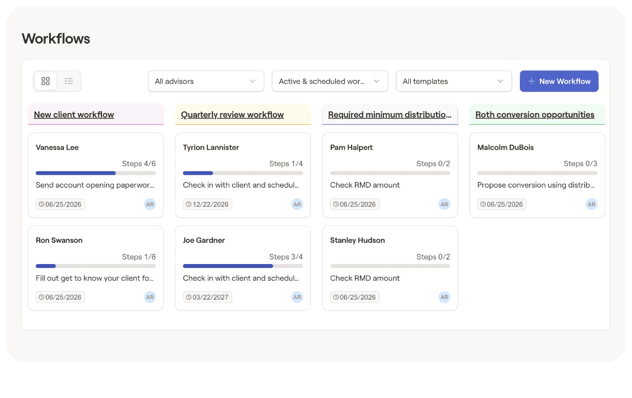Click 'Send account opening paperwor...' step text

(95, 185)
